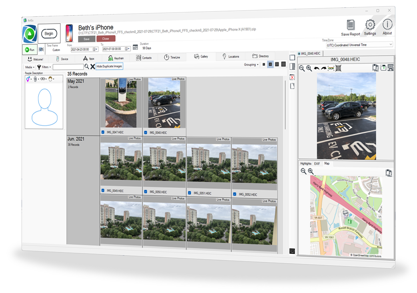The image size is (417, 293).
Task: Click the Hide Duplicate Images button
Action: 109,66
